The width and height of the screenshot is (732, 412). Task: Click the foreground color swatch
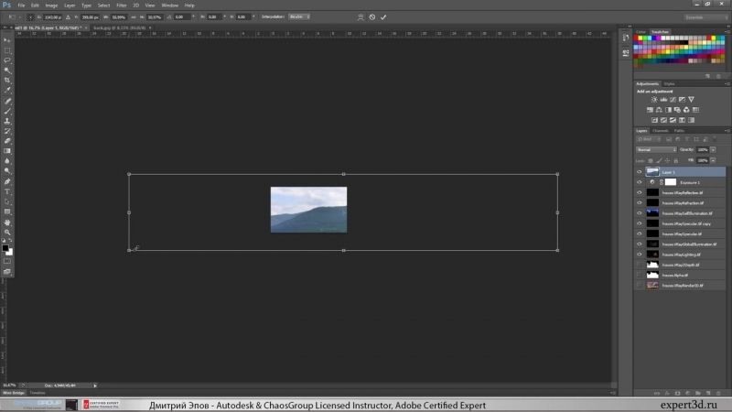pyautogui.click(x=5, y=248)
